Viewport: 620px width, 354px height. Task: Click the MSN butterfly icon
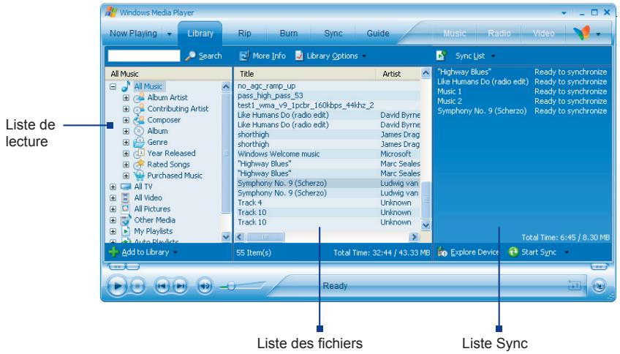point(582,33)
